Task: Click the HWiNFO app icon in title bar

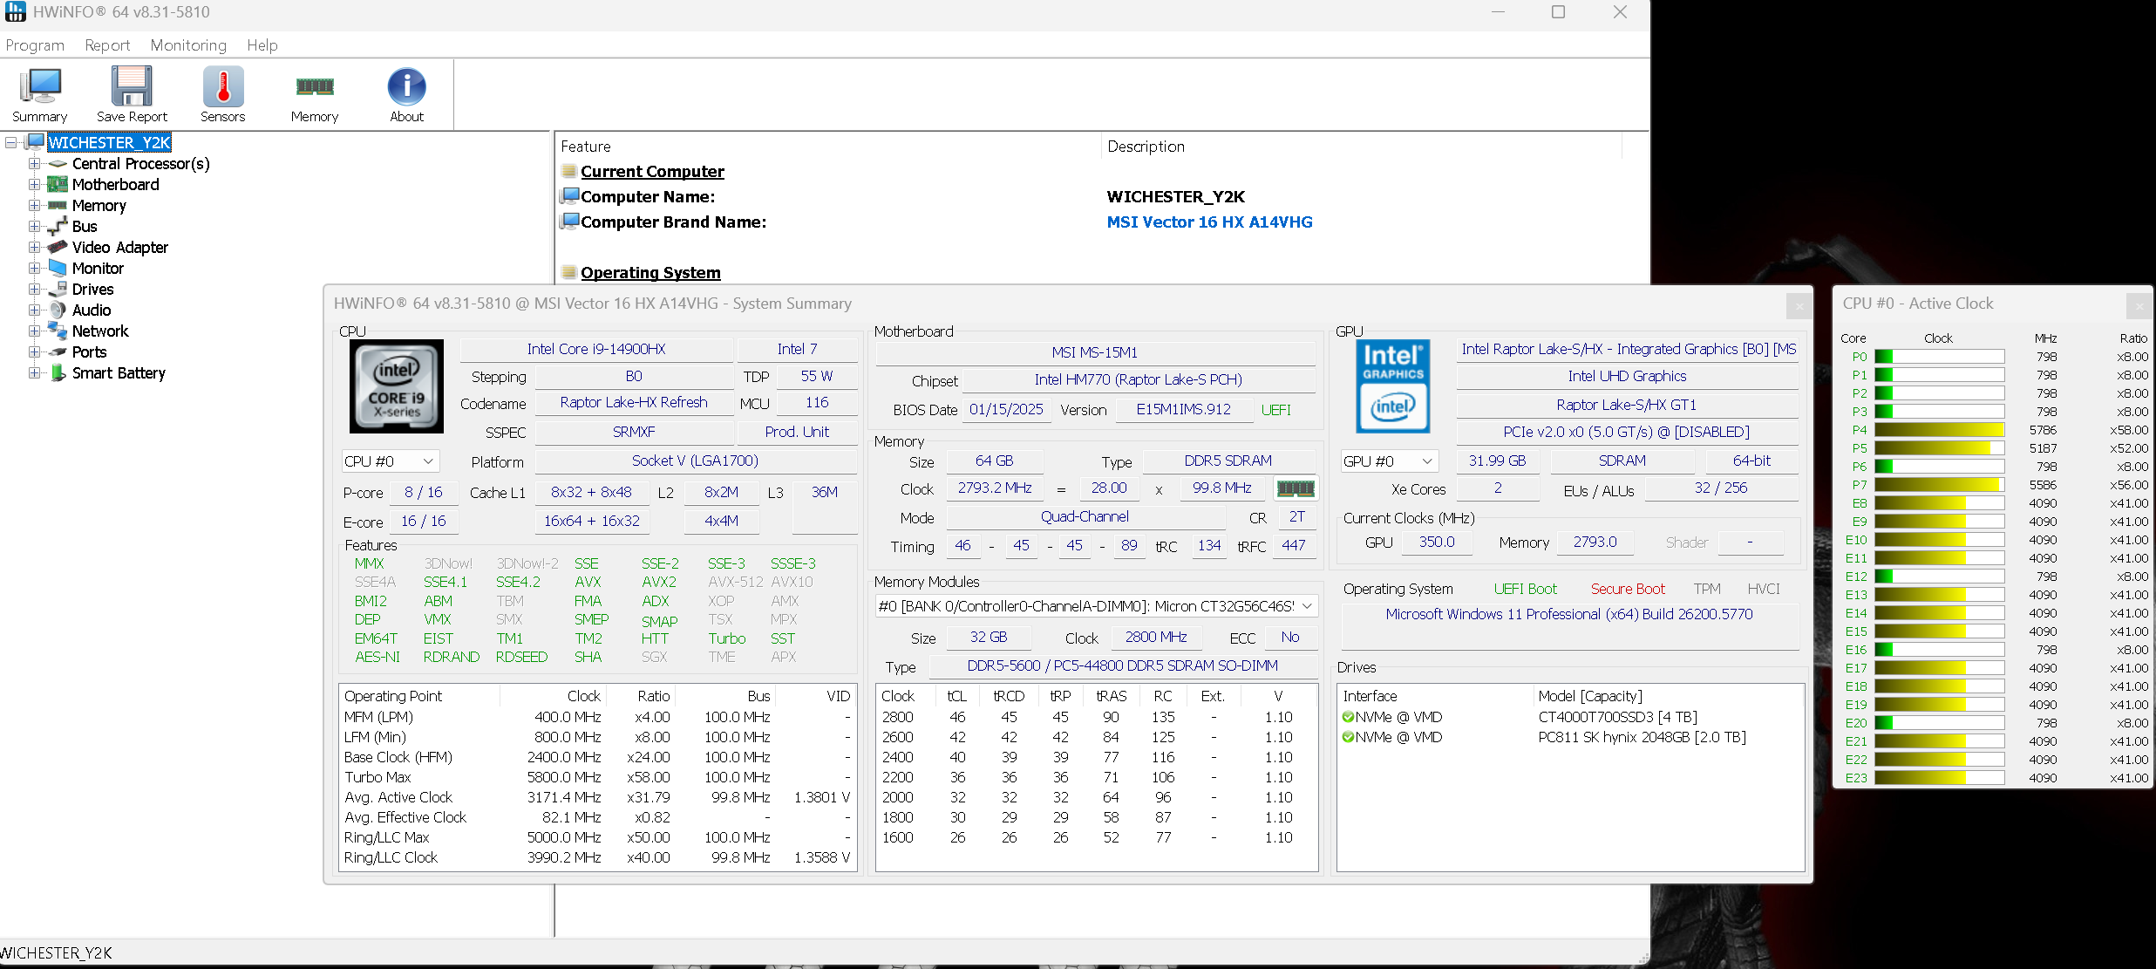Action: click(15, 12)
